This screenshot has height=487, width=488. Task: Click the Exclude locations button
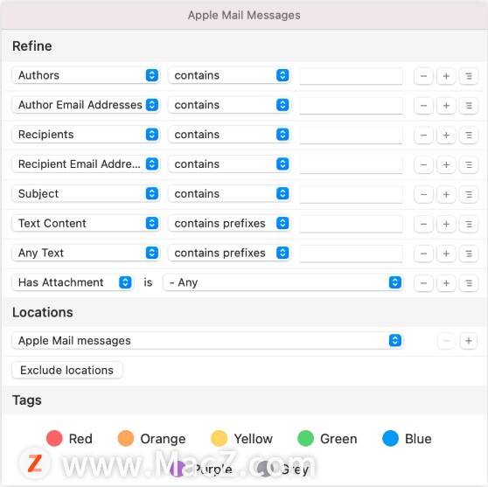pyautogui.click(x=67, y=371)
